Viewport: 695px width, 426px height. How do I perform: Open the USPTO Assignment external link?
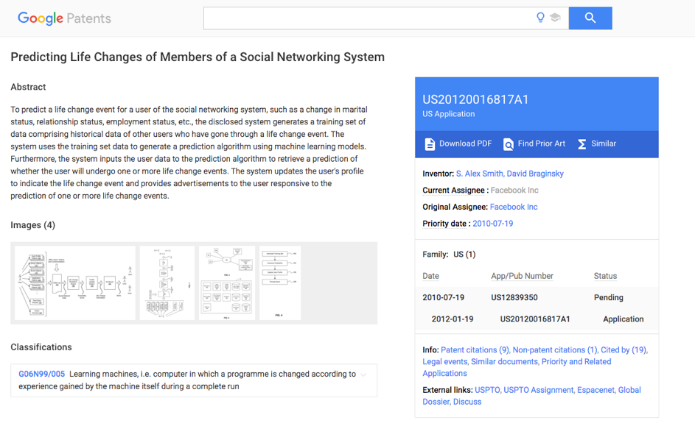point(539,390)
